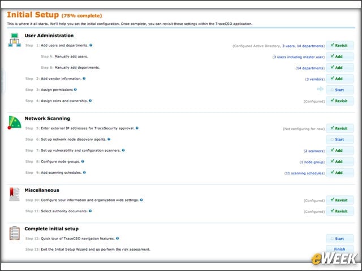This screenshot has width=362, height=271.
Task: Click help icon beside network node discovery agents
Action: pyautogui.click(x=109, y=139)
